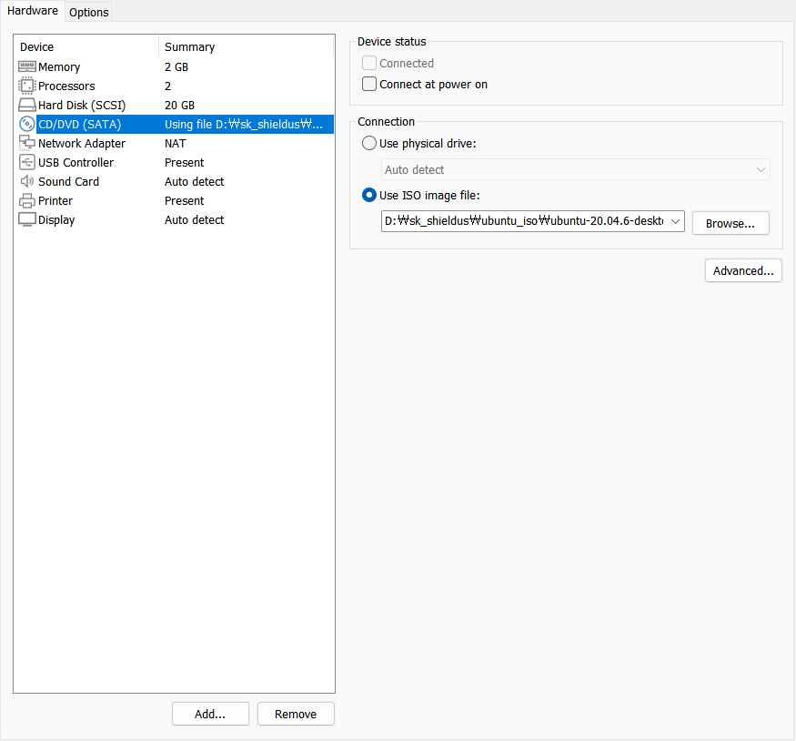Open the Advanced... settings button
Image resolution: width=796 pixels, height=741 pixels.
pyautogui.click(x=743, y=270)
